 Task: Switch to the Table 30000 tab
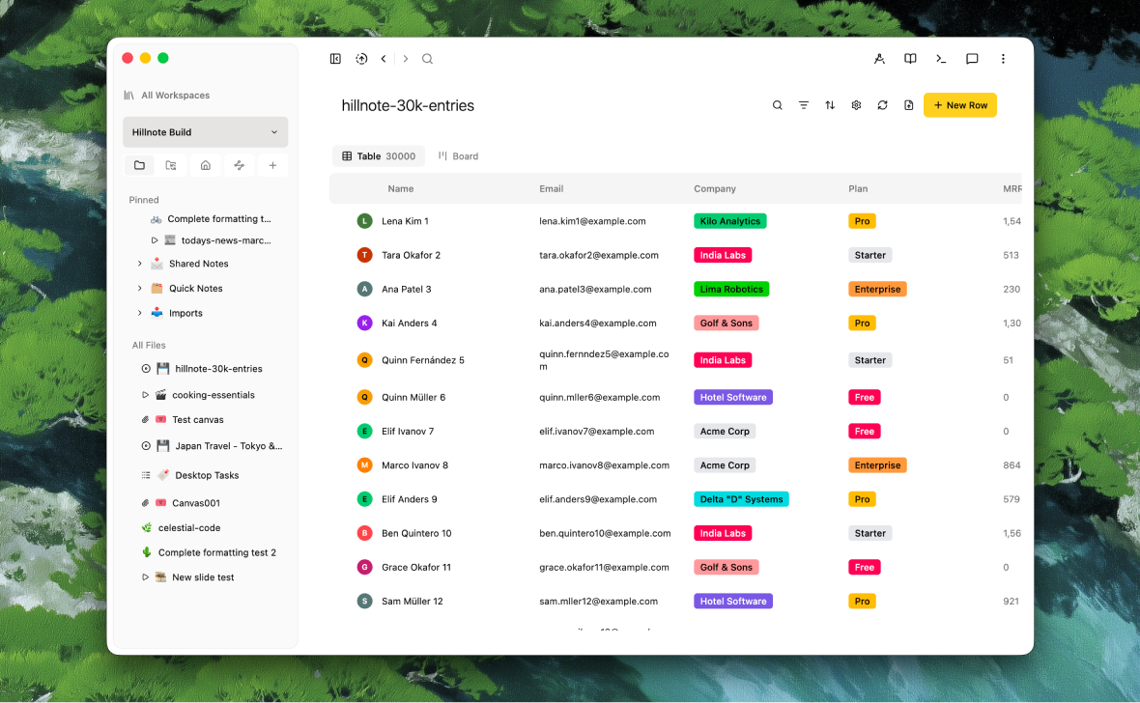(x=379, y=156)
